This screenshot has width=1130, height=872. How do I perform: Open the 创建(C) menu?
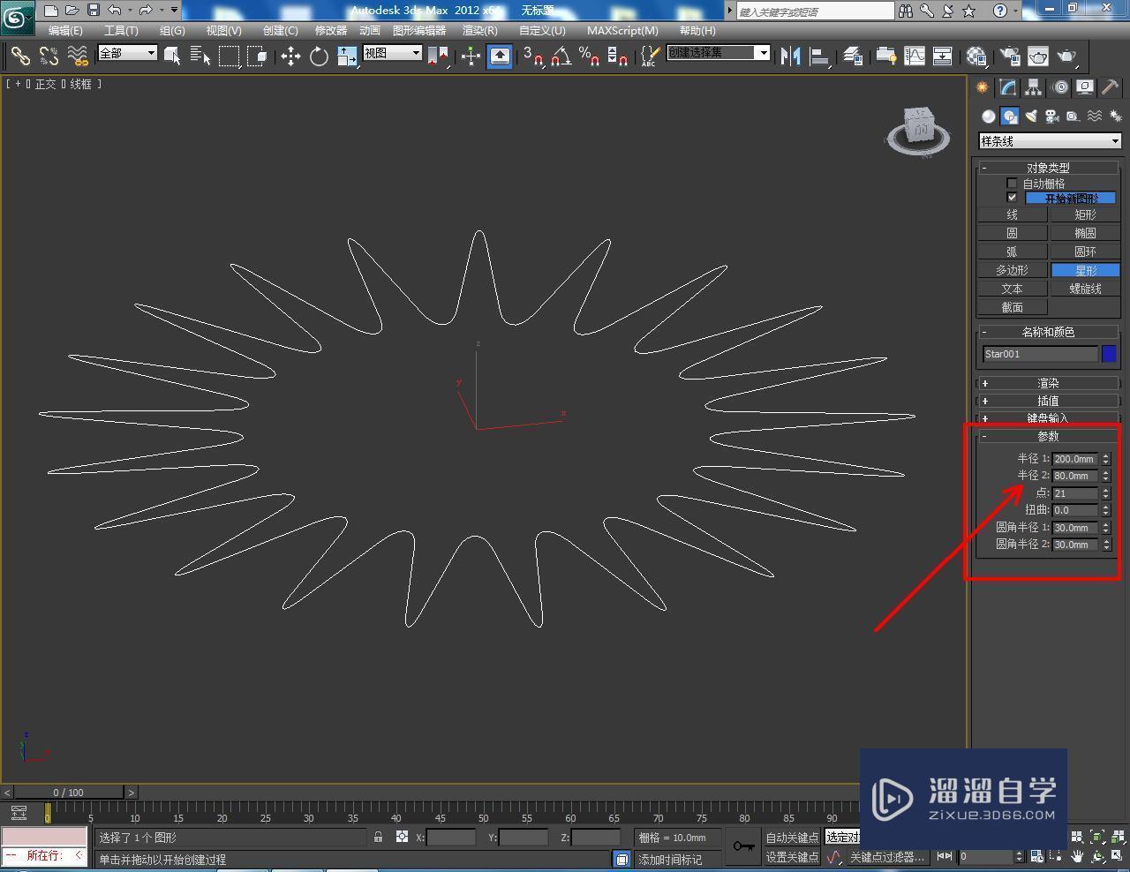click(x=281, y=30)
